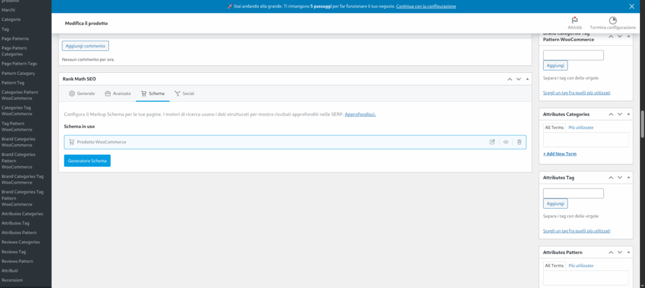Focus tag input in Brand Categories Tag Pattern box
Screen dimensions: 645x288
573,55
